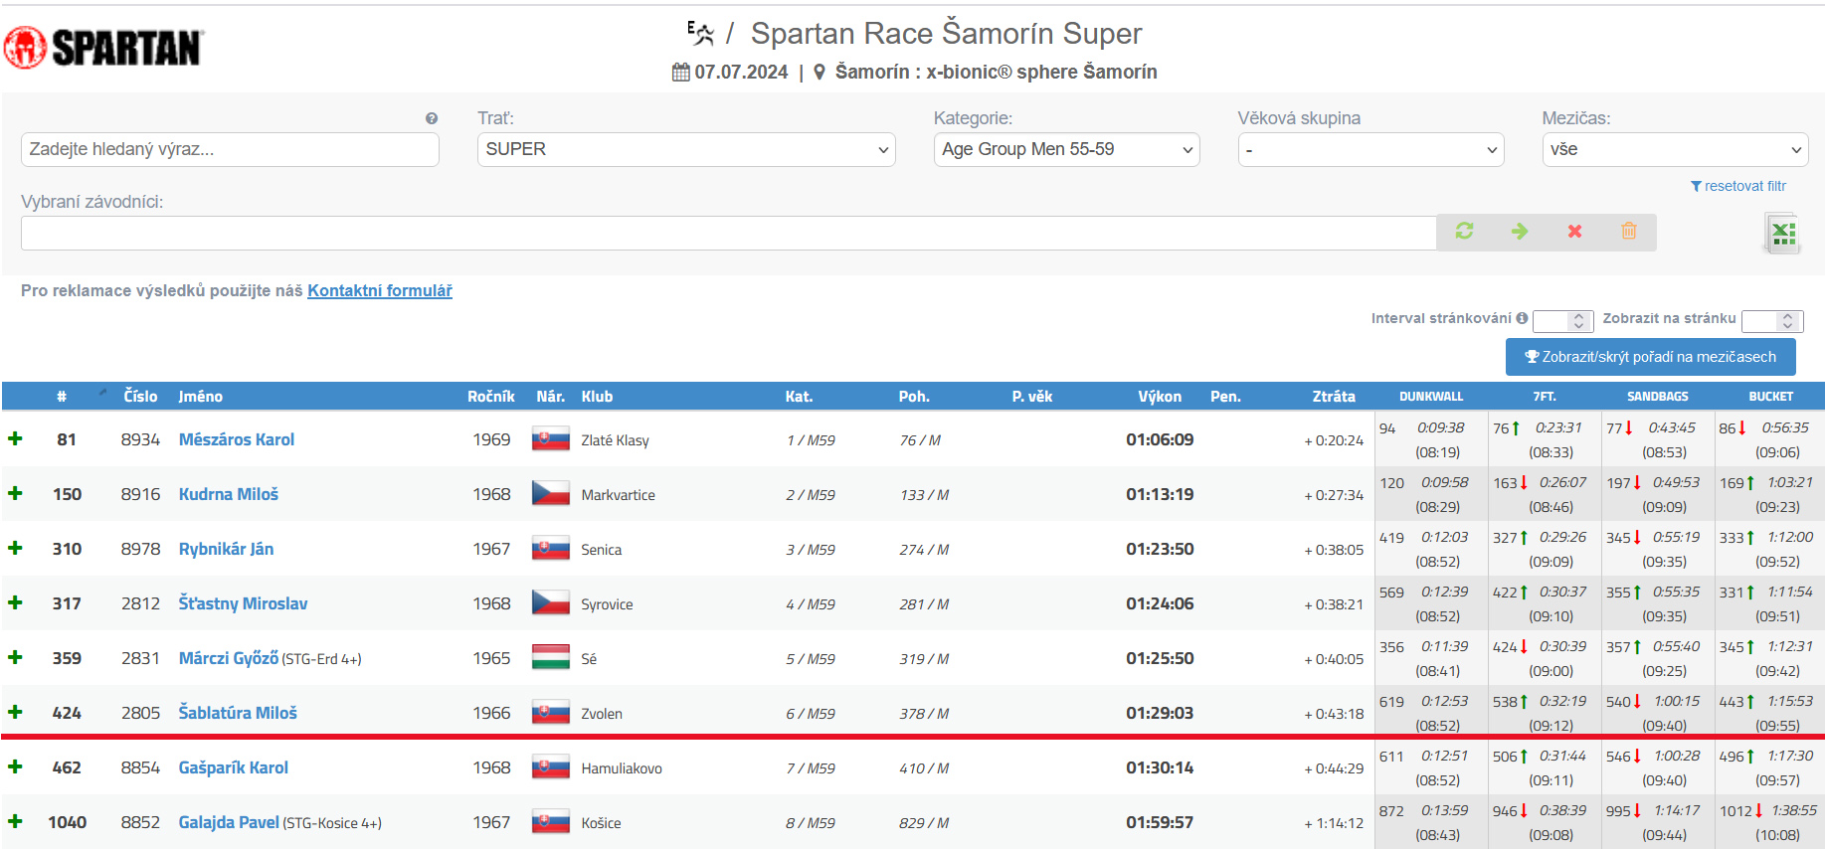Click the orange trash icon
Screen dimensions: 1825x849
click(1629, 231)
